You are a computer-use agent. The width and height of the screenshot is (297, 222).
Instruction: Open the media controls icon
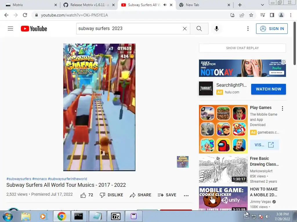tap(262, 15)
